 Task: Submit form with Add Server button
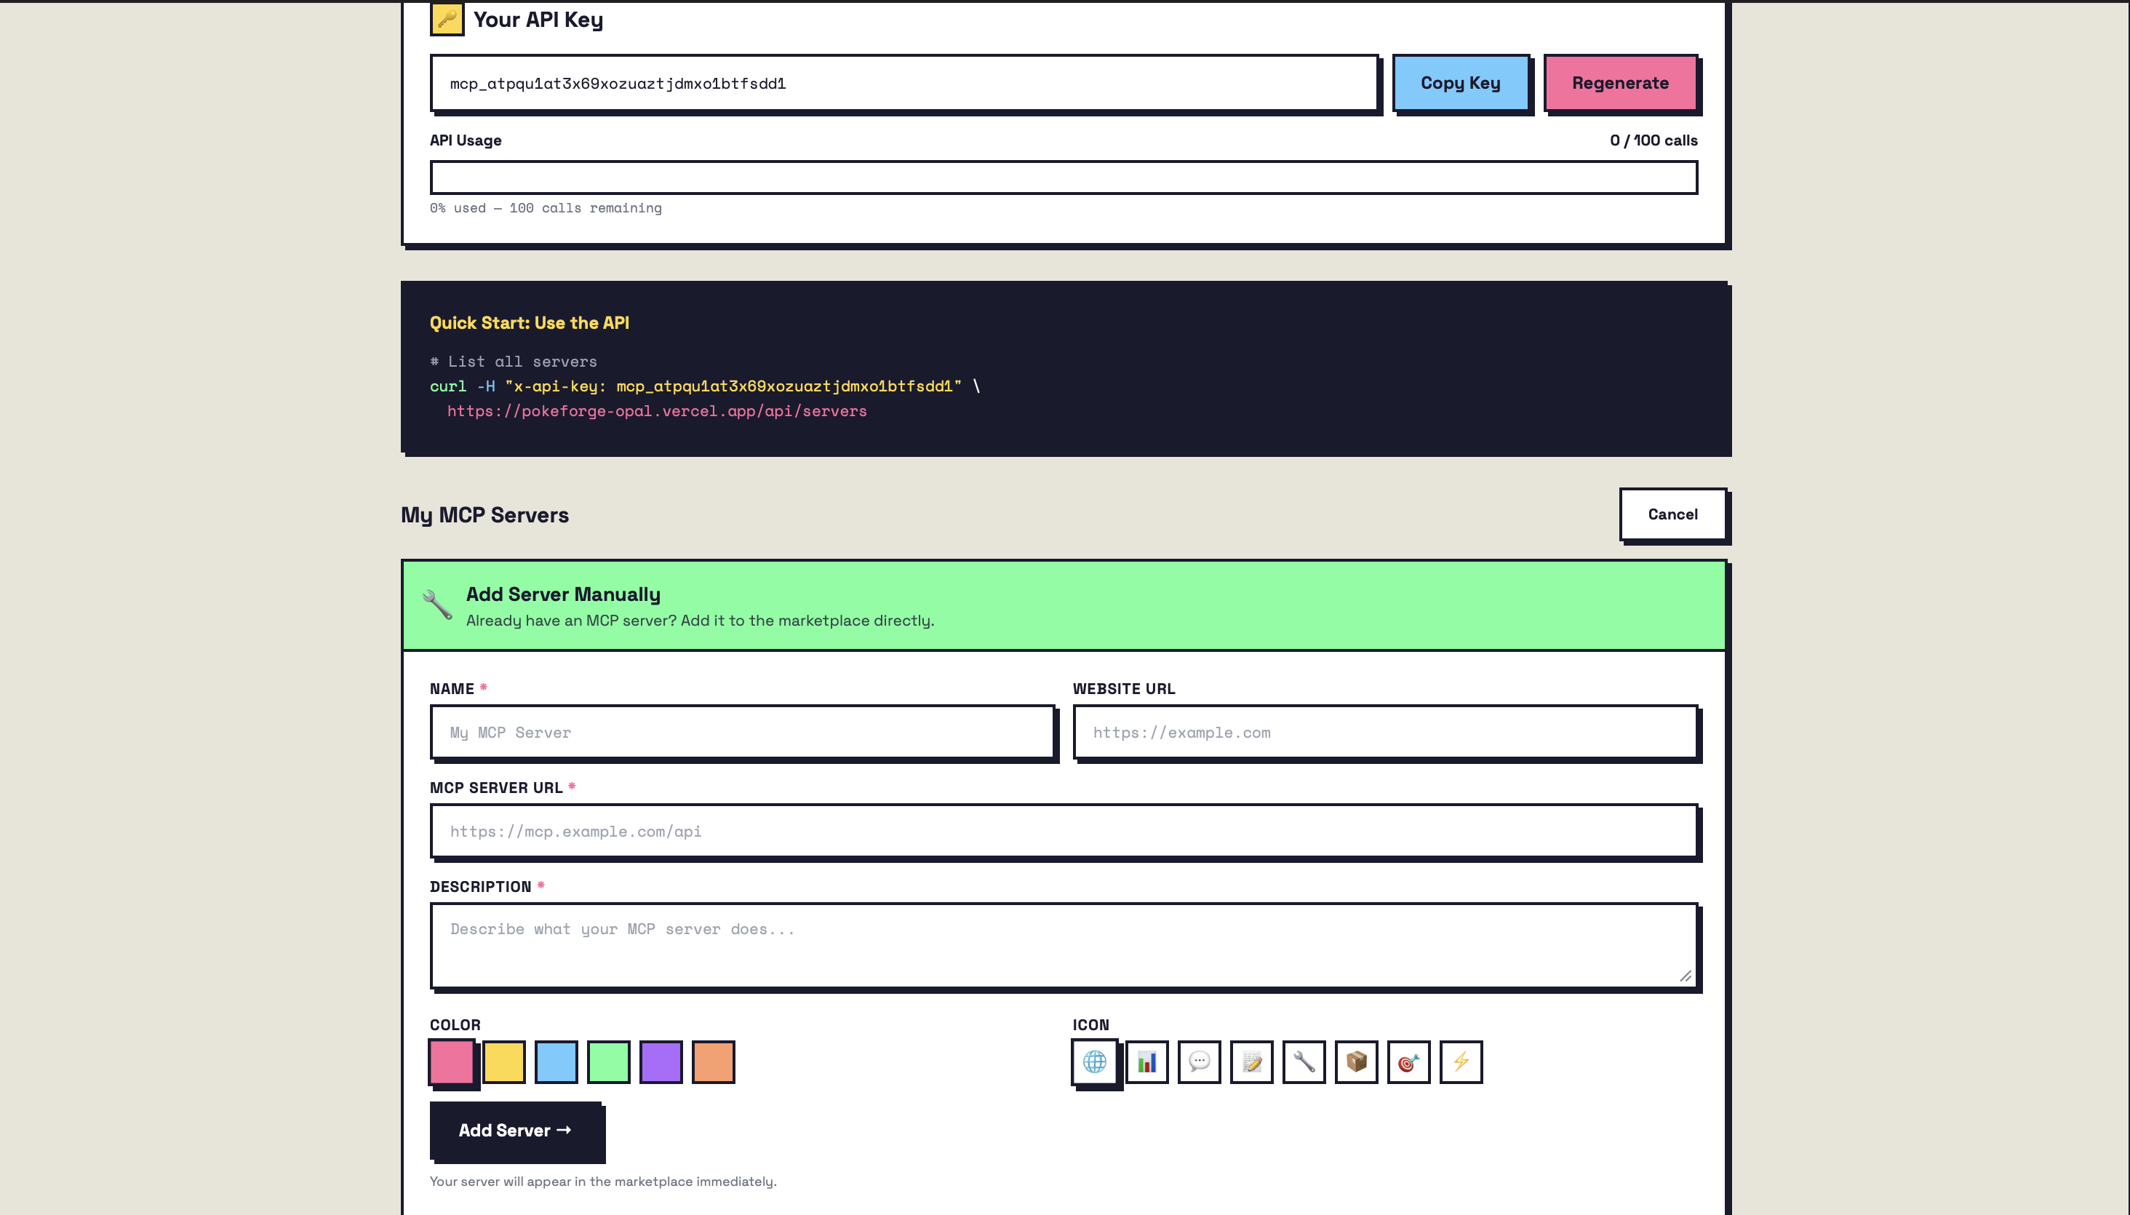pos(516,1130)
